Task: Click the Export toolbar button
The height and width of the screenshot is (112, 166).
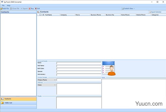Action: click(24, 9)
